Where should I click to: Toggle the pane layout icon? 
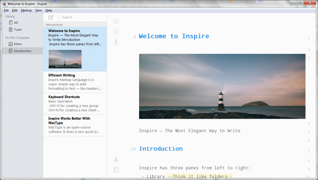click(116, 170)
